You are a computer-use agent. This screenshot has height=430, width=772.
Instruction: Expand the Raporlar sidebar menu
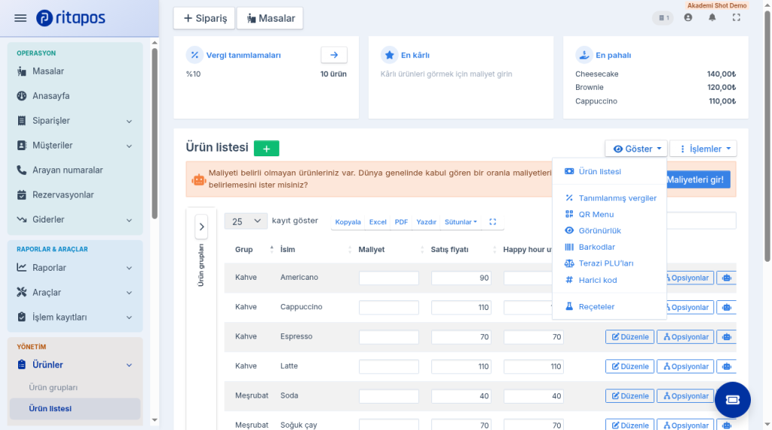pyautogui.click(x=75, y=268)
